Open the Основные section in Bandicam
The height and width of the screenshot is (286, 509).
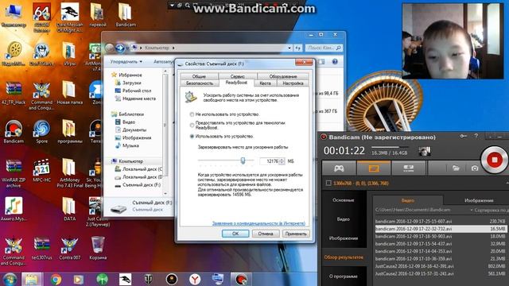click(x=343, y=200)
